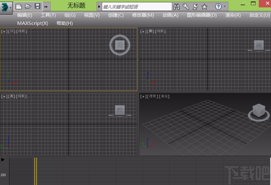The width and height of the screenshot is (271, 185).
Task: Open the 编辑(E) menu
Action: click(x=25, y=15)
